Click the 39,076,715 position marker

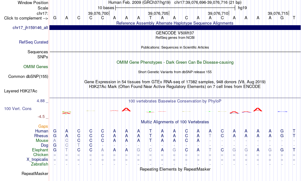click(x=278, y=13)
